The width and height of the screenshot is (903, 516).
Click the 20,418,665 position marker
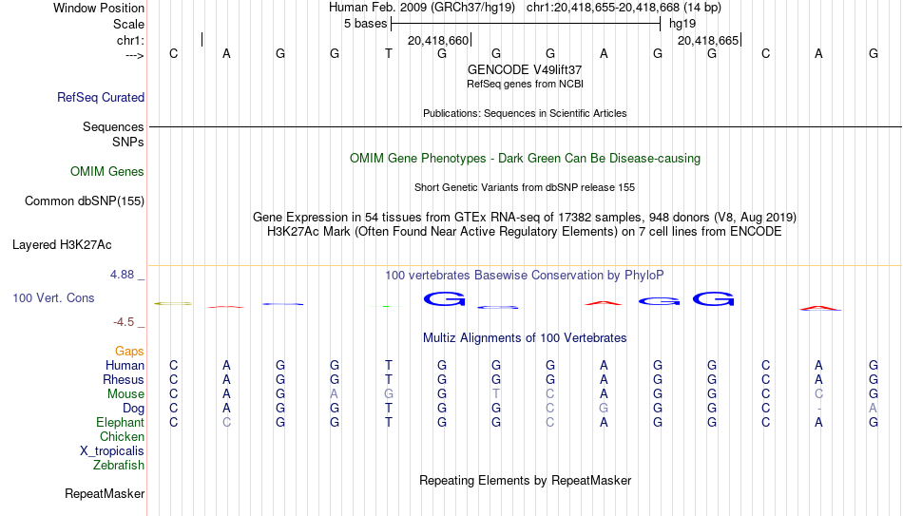pos(708,40)
